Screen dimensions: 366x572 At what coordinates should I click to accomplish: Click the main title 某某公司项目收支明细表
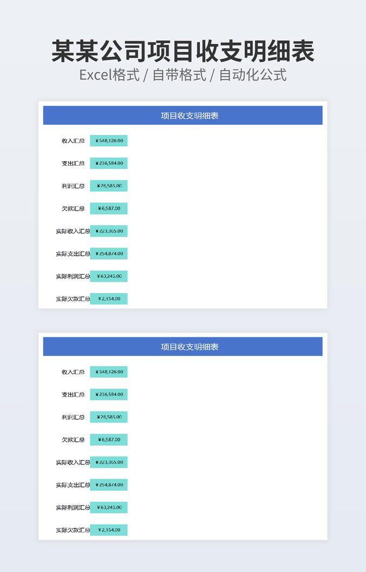183,51
